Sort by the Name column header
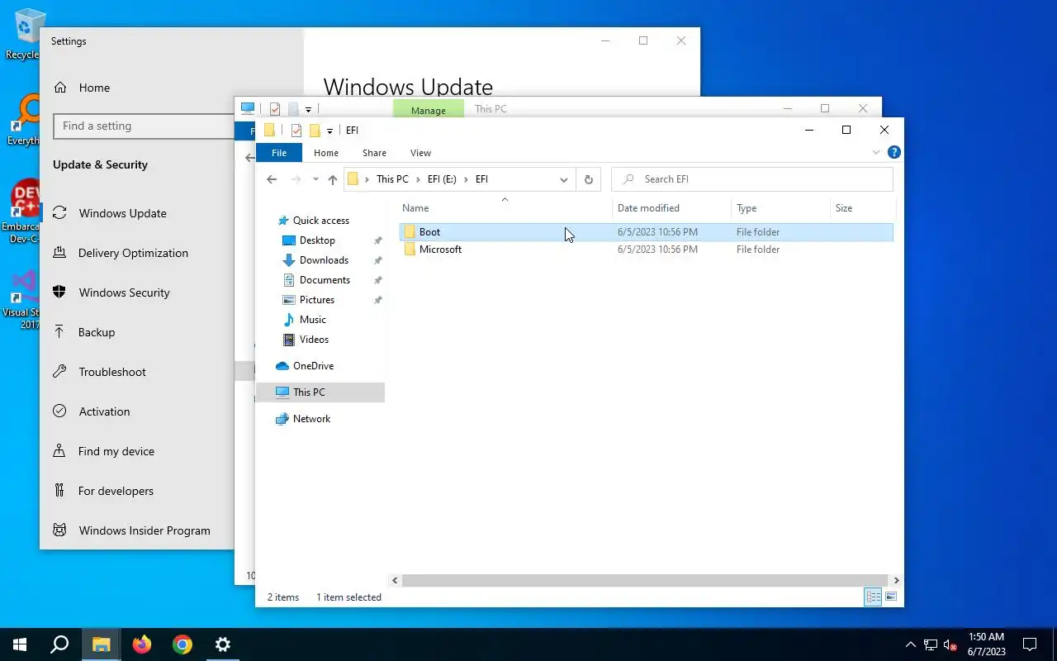 tap(505, 208)
